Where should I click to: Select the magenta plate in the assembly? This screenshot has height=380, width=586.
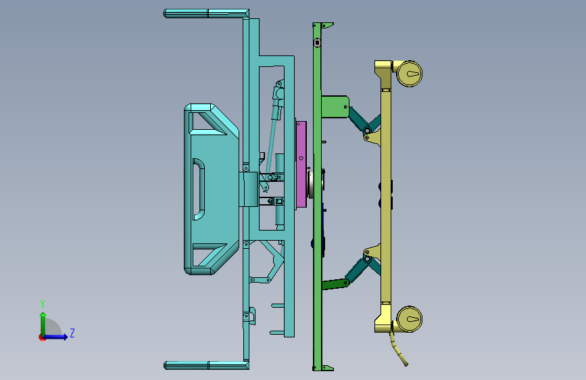click(x=301, y=164)
